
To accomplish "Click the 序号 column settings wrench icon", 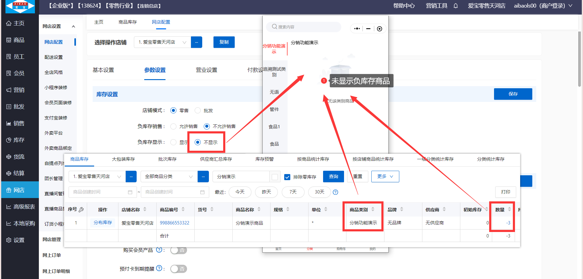I will 81,210.
